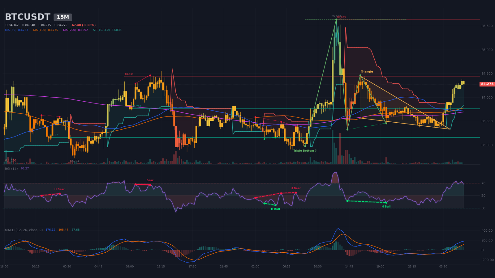Click the 16:00 time axis label
495x278 pixels.
click(4, 266)
